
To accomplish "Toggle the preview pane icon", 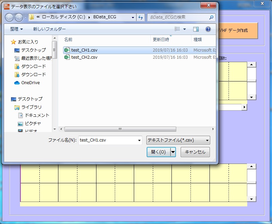I will tap(196, 29).
